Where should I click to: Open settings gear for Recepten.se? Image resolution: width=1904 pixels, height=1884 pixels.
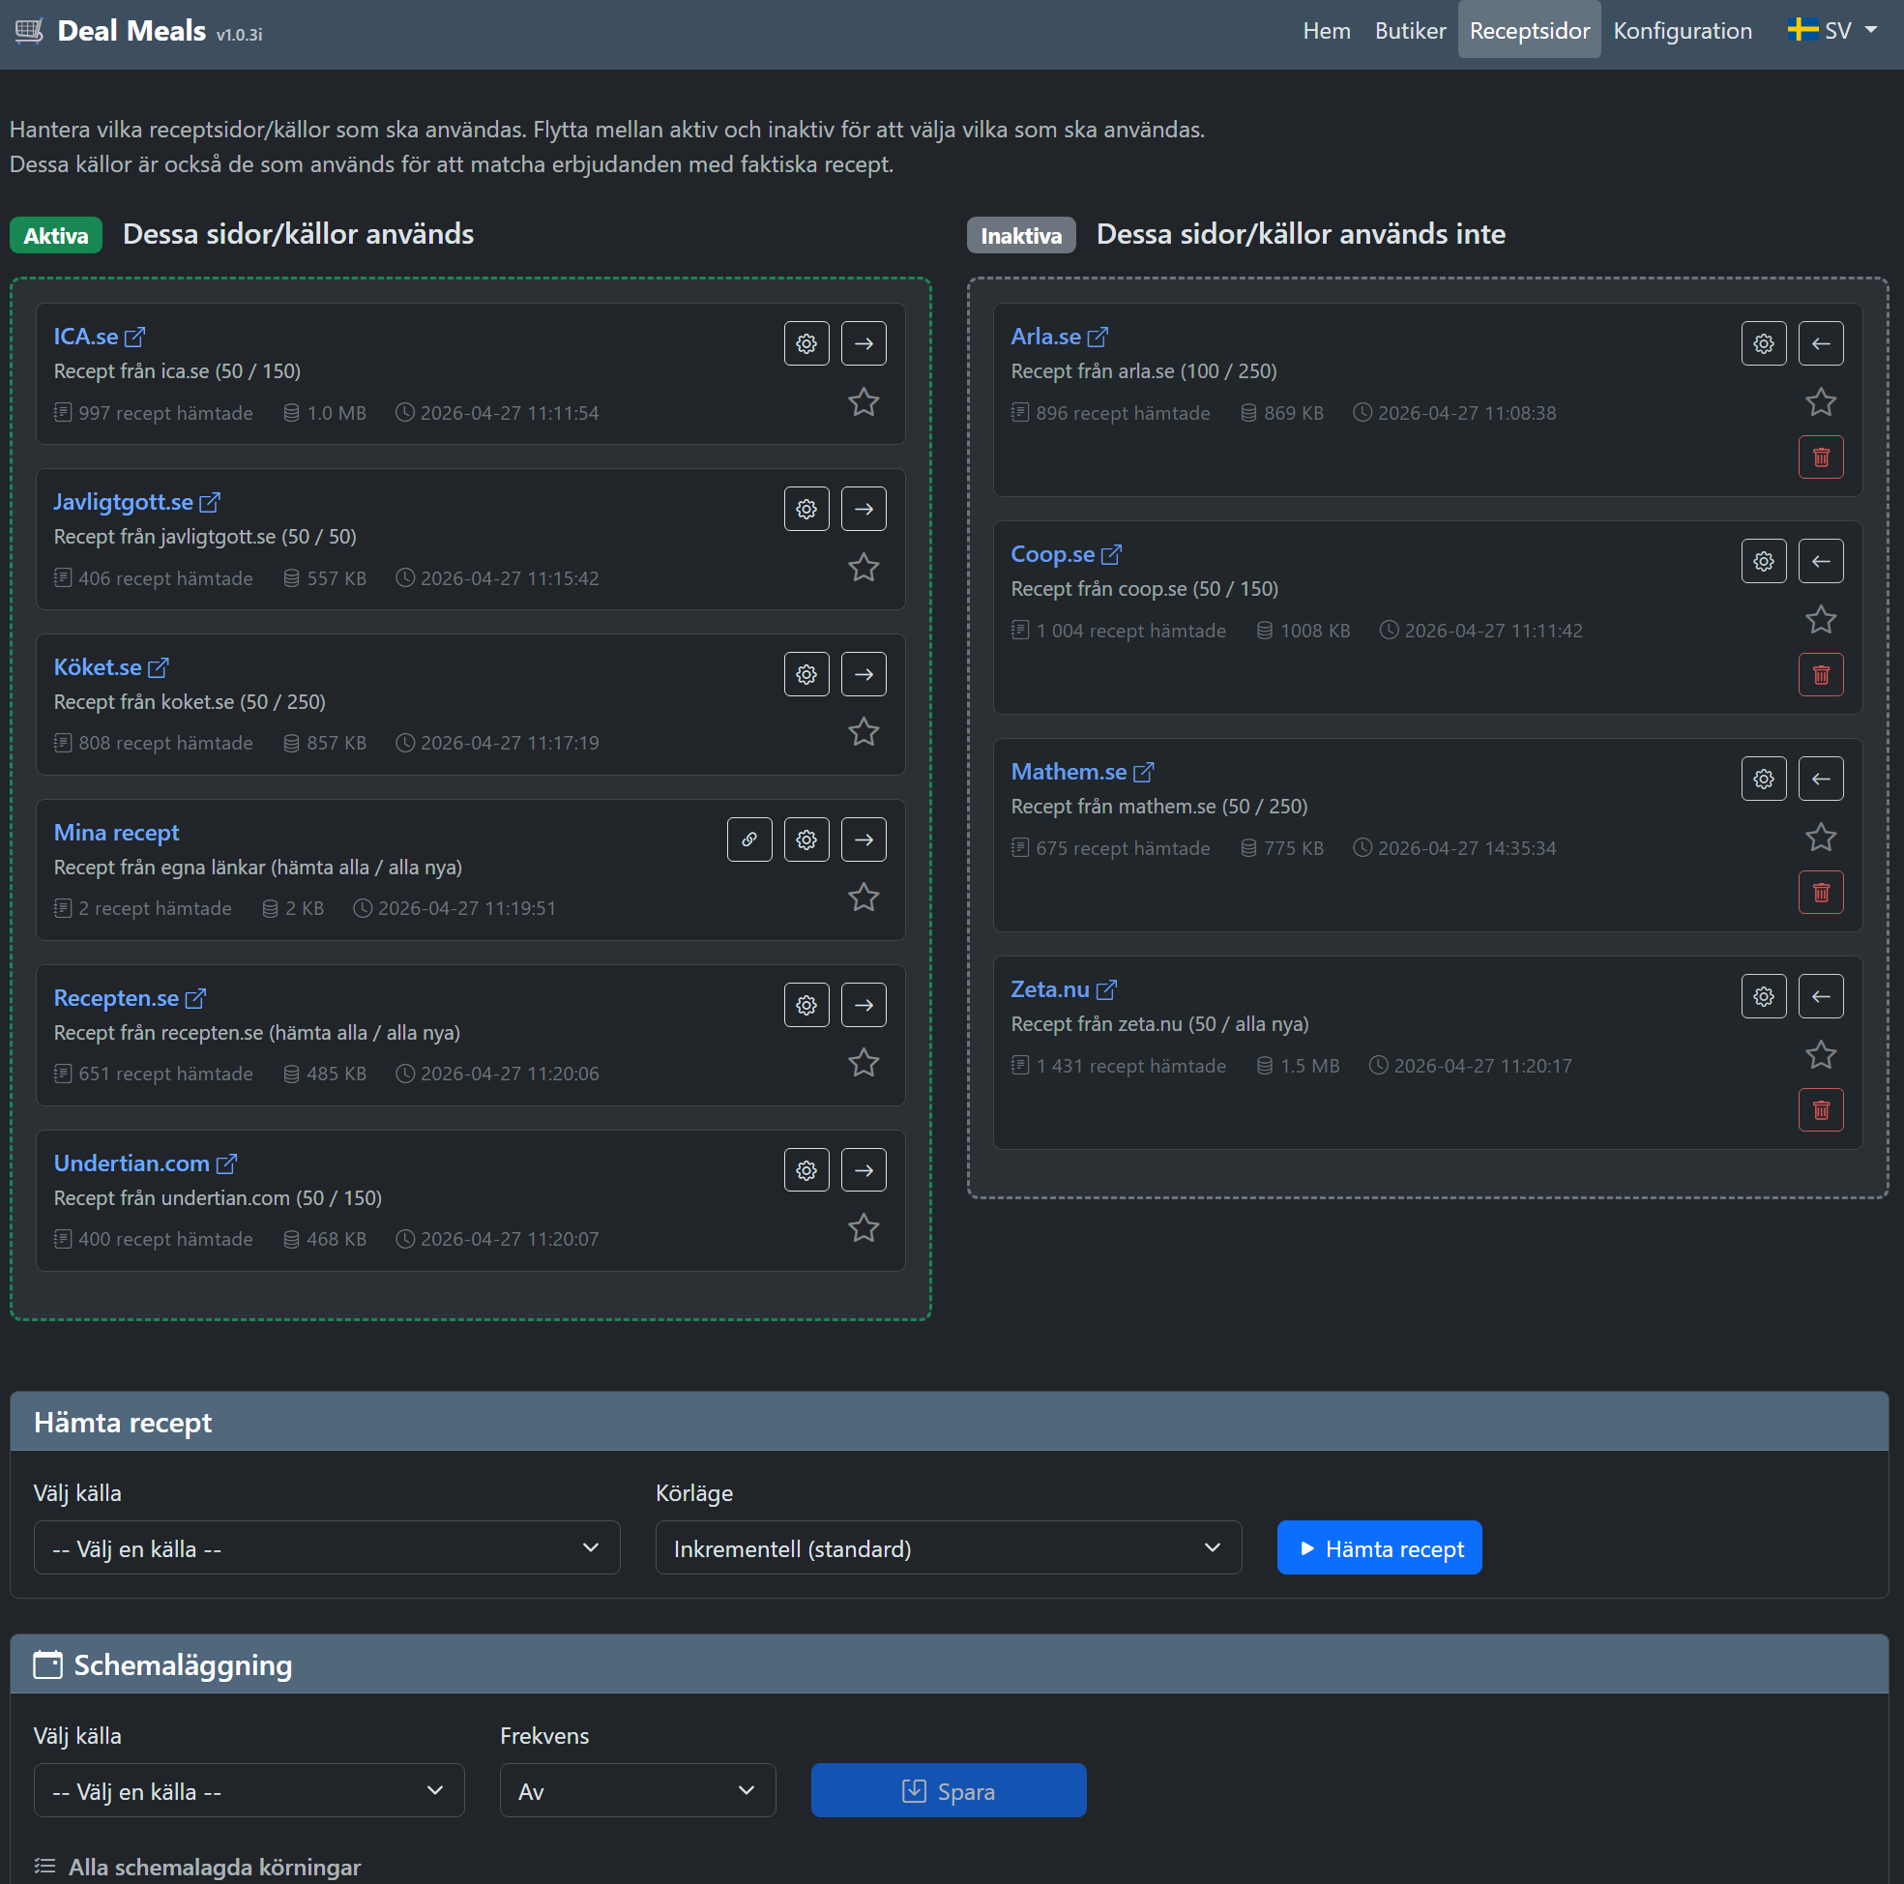pyautogui.click(x=806, y=1005)
